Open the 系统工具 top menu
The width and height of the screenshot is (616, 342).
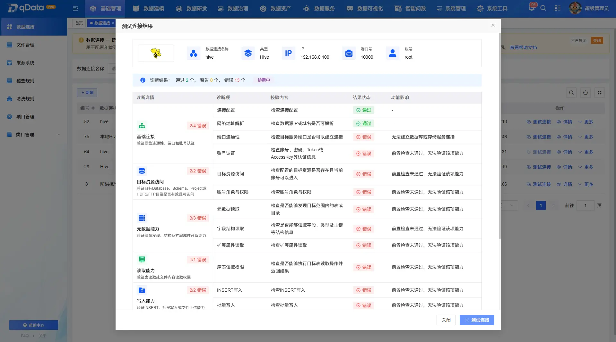(x=492, y=9)
